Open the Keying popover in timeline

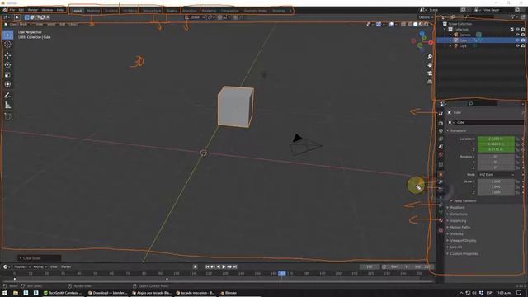[40, 266]
